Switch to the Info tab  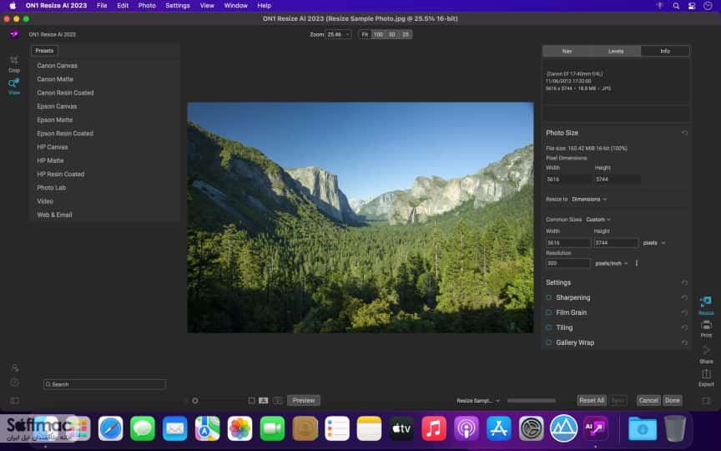[x=665, y=51]
